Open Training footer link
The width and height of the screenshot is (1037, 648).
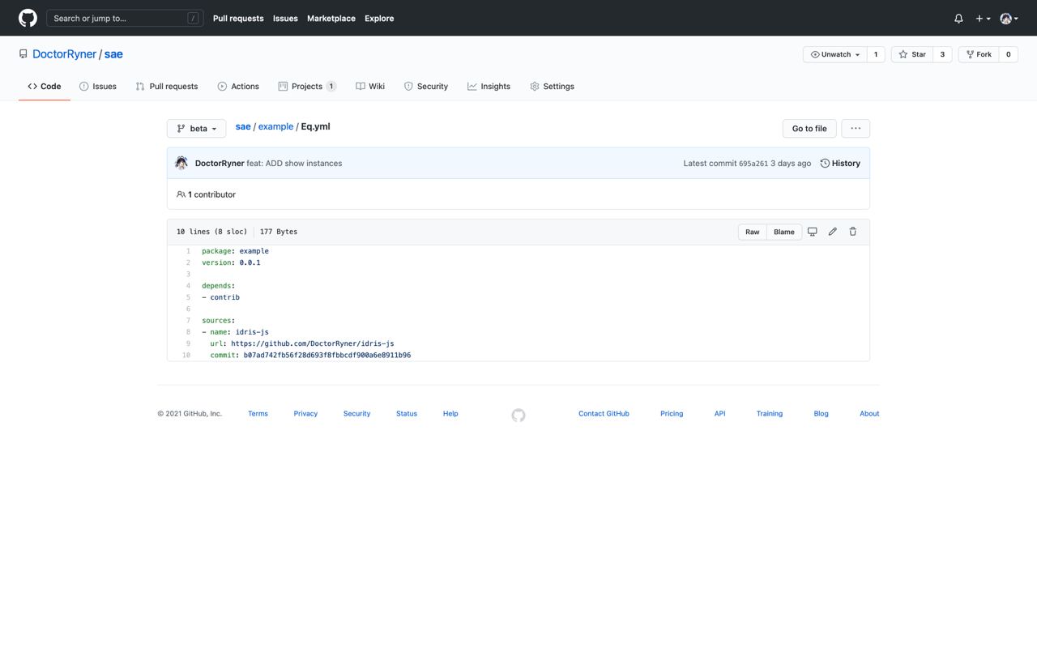pos(770,414)
